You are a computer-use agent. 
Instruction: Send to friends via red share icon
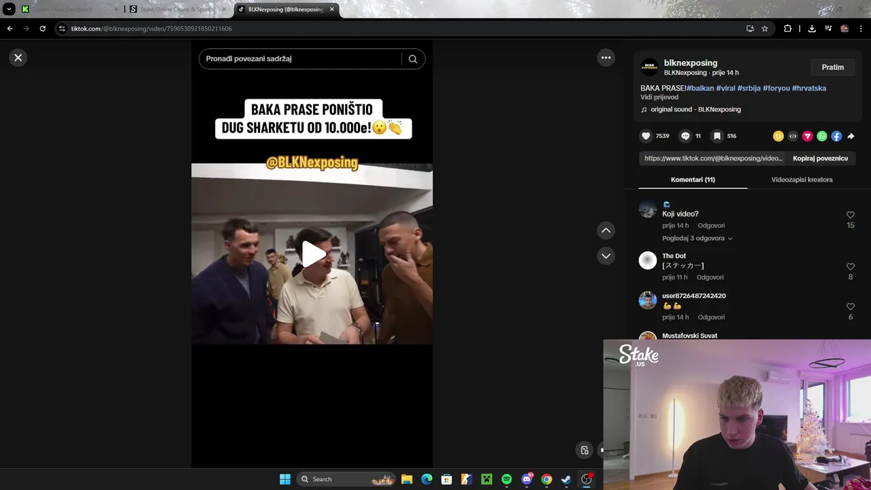pyautogui.click(x=808, y=136)
